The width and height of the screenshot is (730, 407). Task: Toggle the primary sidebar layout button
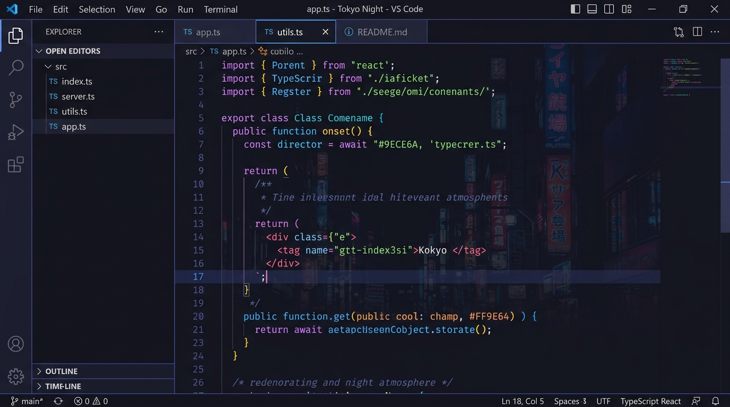pyautogui.click(x=575, y=9)
